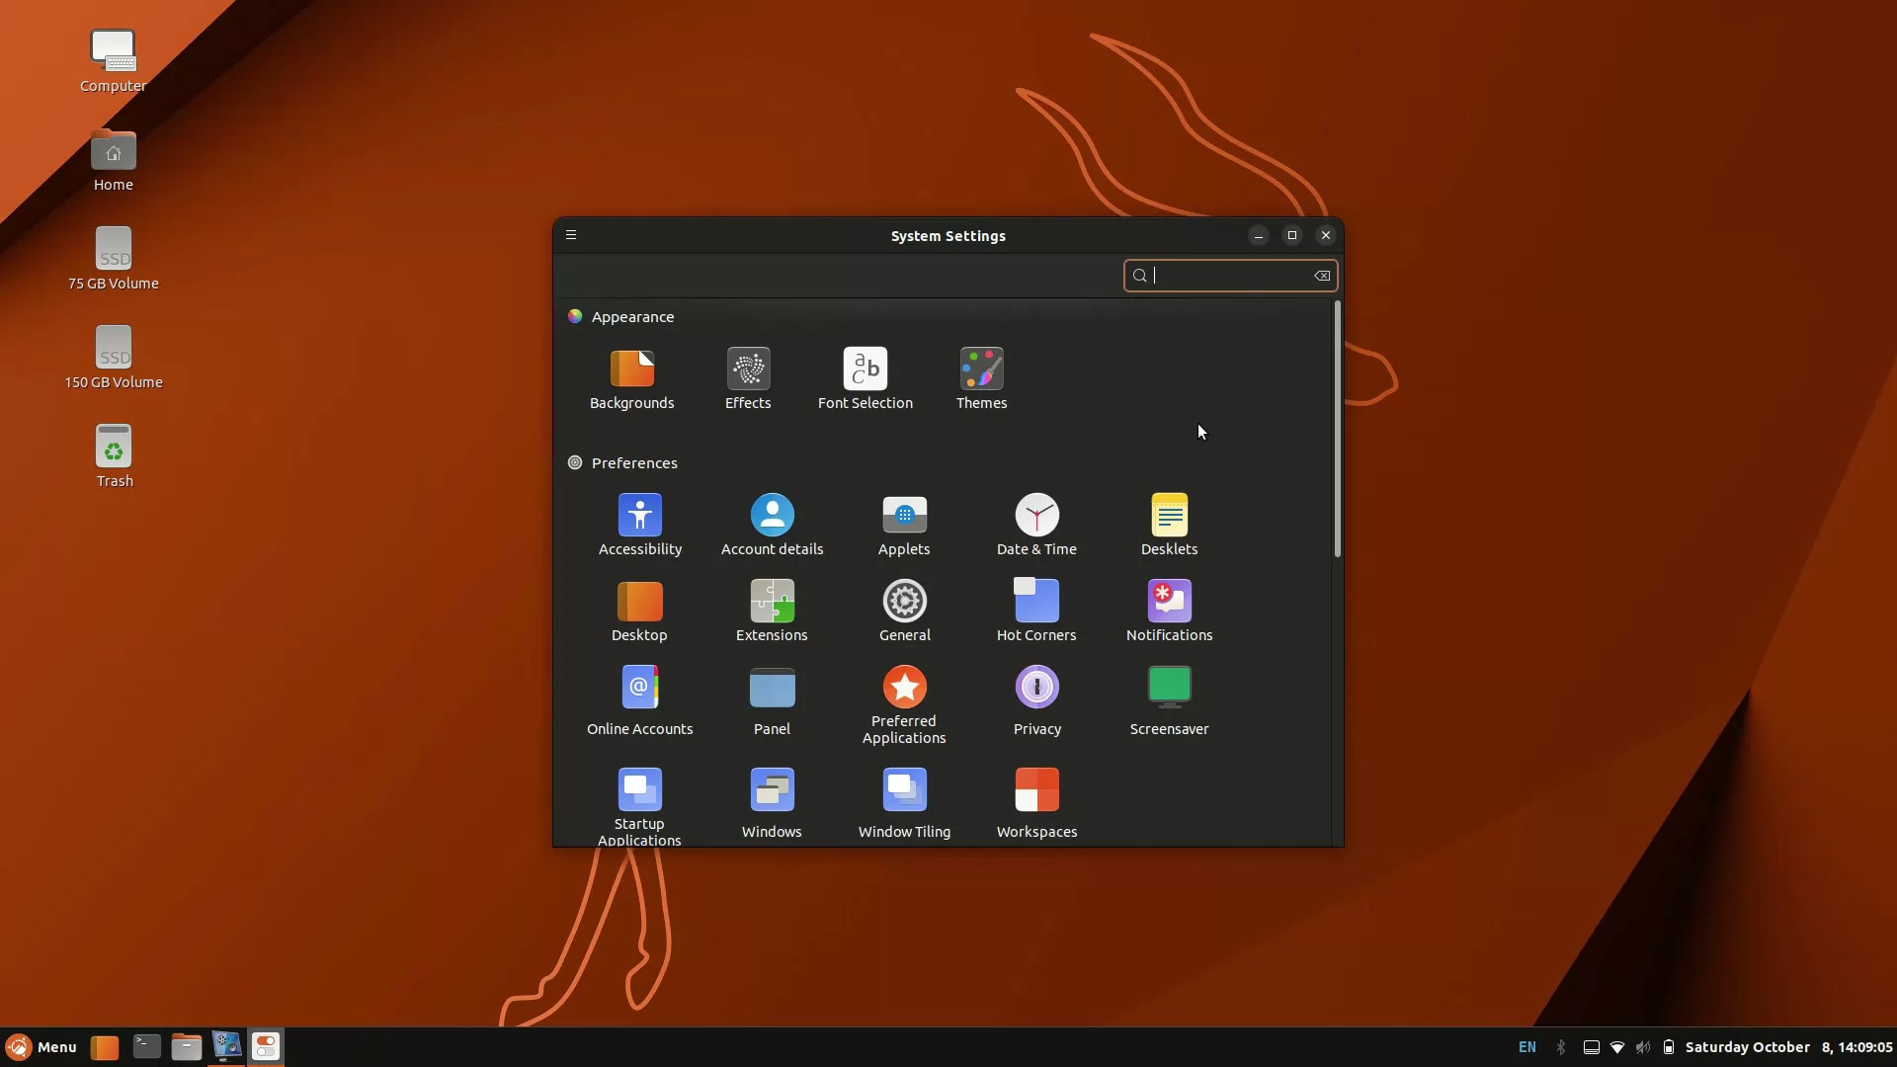The width and height of the screenshot is (1897, 1067).
Task: Open Backgrounds settings
Action: click(x=632, y=377)
